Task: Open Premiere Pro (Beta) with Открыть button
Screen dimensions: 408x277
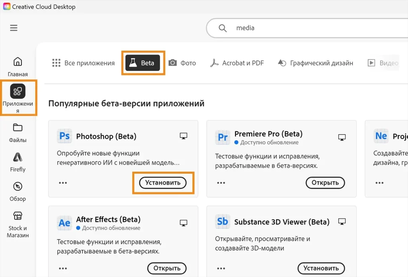Action: pos(325,183)
